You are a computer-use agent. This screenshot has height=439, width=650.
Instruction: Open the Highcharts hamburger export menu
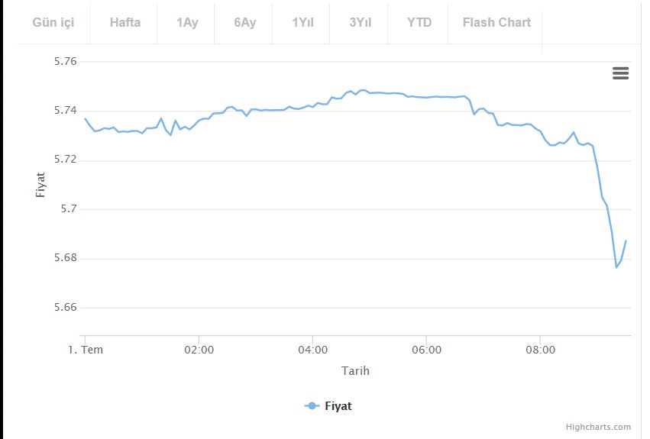(x=620, y=73)
